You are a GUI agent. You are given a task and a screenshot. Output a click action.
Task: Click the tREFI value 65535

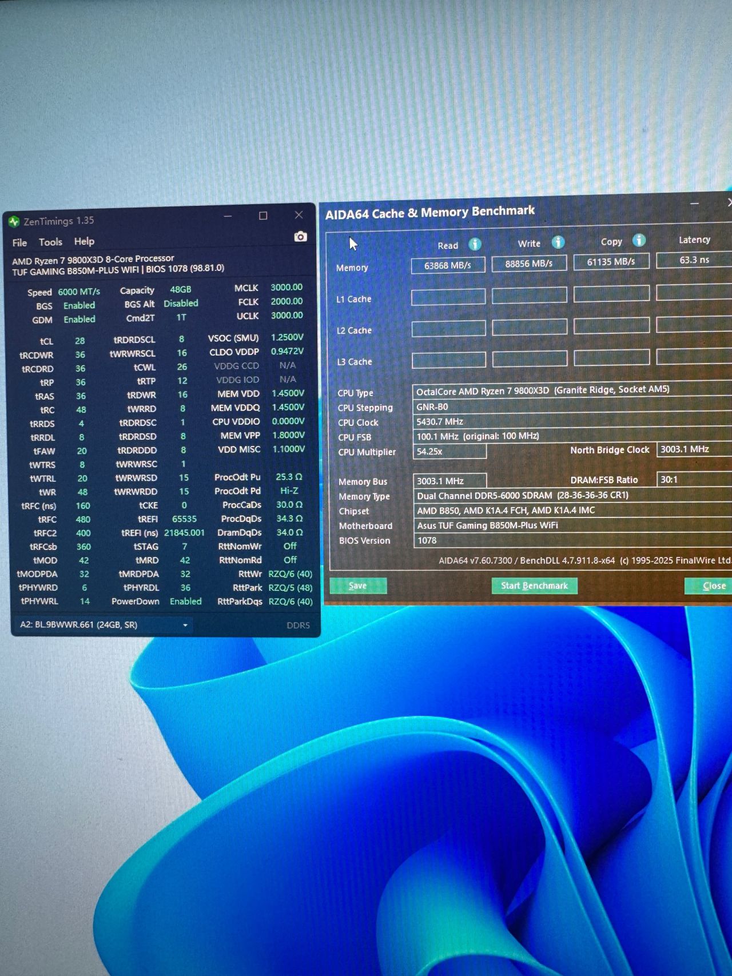(184, 519)
